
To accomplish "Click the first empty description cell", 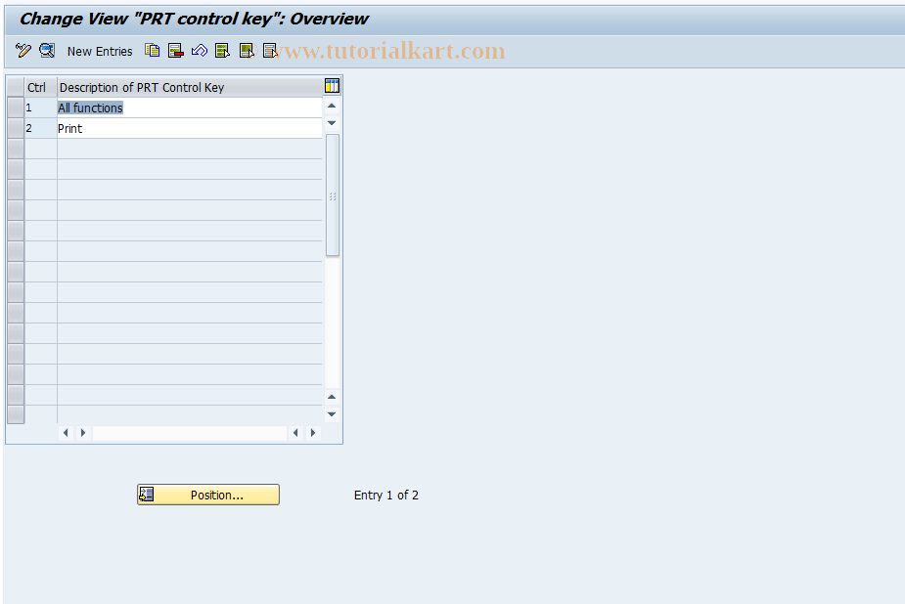I will 189,149.
